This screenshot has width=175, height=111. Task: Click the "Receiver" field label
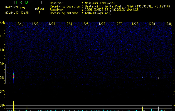coord(56,10)
